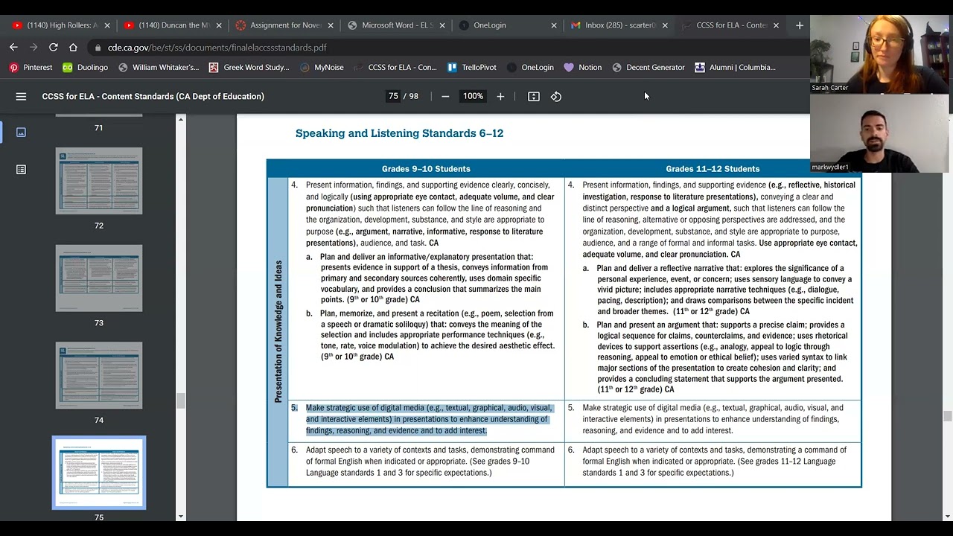Open CCSS for ELA bookmark

coord(395,67)
